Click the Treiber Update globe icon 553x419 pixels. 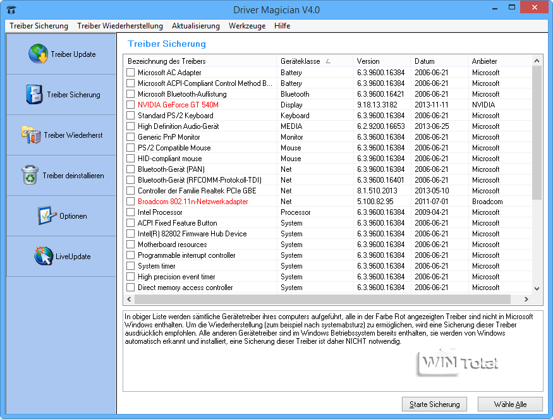pyautogui.click(x=38, y=54)
